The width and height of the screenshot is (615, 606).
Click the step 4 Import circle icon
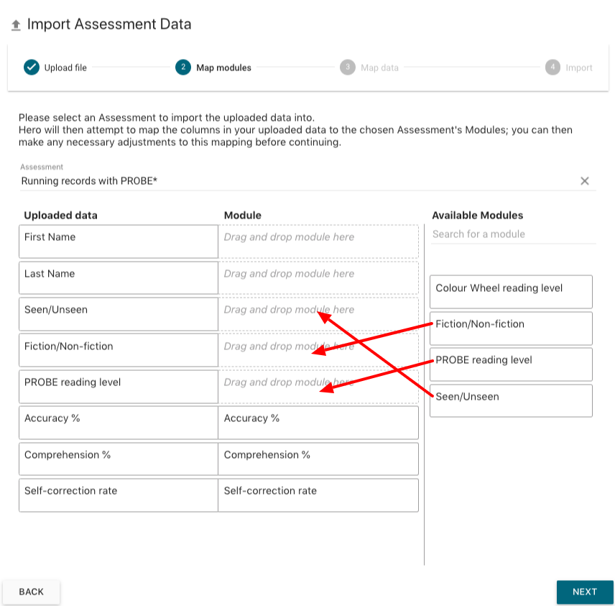(x=553, y=67)
